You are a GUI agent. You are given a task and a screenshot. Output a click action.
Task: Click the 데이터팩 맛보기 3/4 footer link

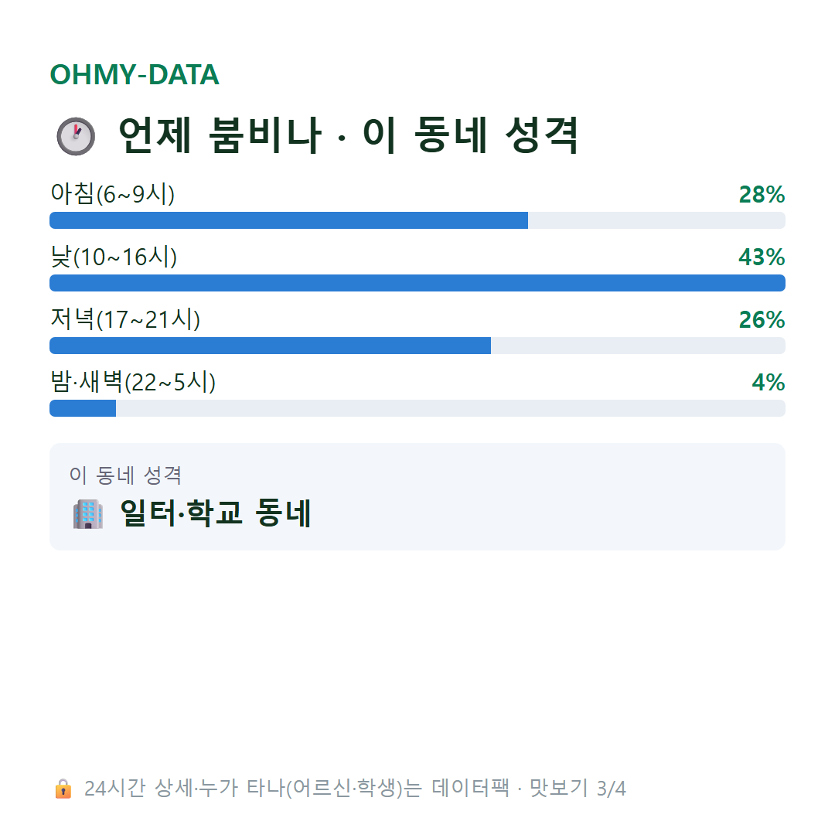coord(528,788)
